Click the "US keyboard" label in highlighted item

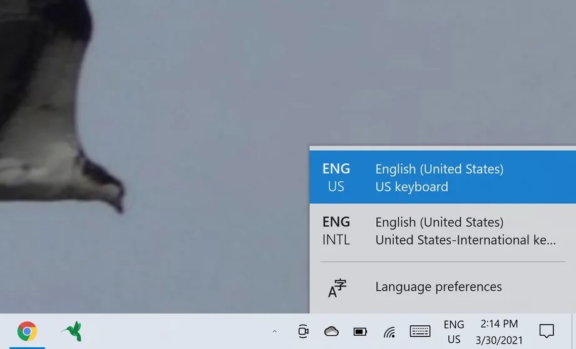click(411, 187)
